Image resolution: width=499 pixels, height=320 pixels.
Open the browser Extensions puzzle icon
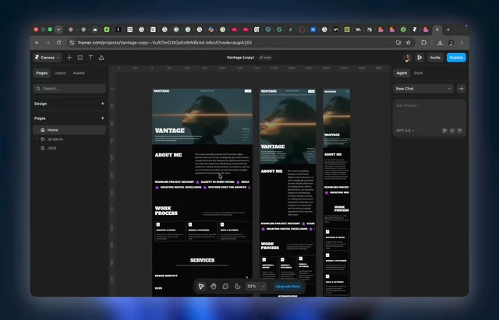(423, 43)
